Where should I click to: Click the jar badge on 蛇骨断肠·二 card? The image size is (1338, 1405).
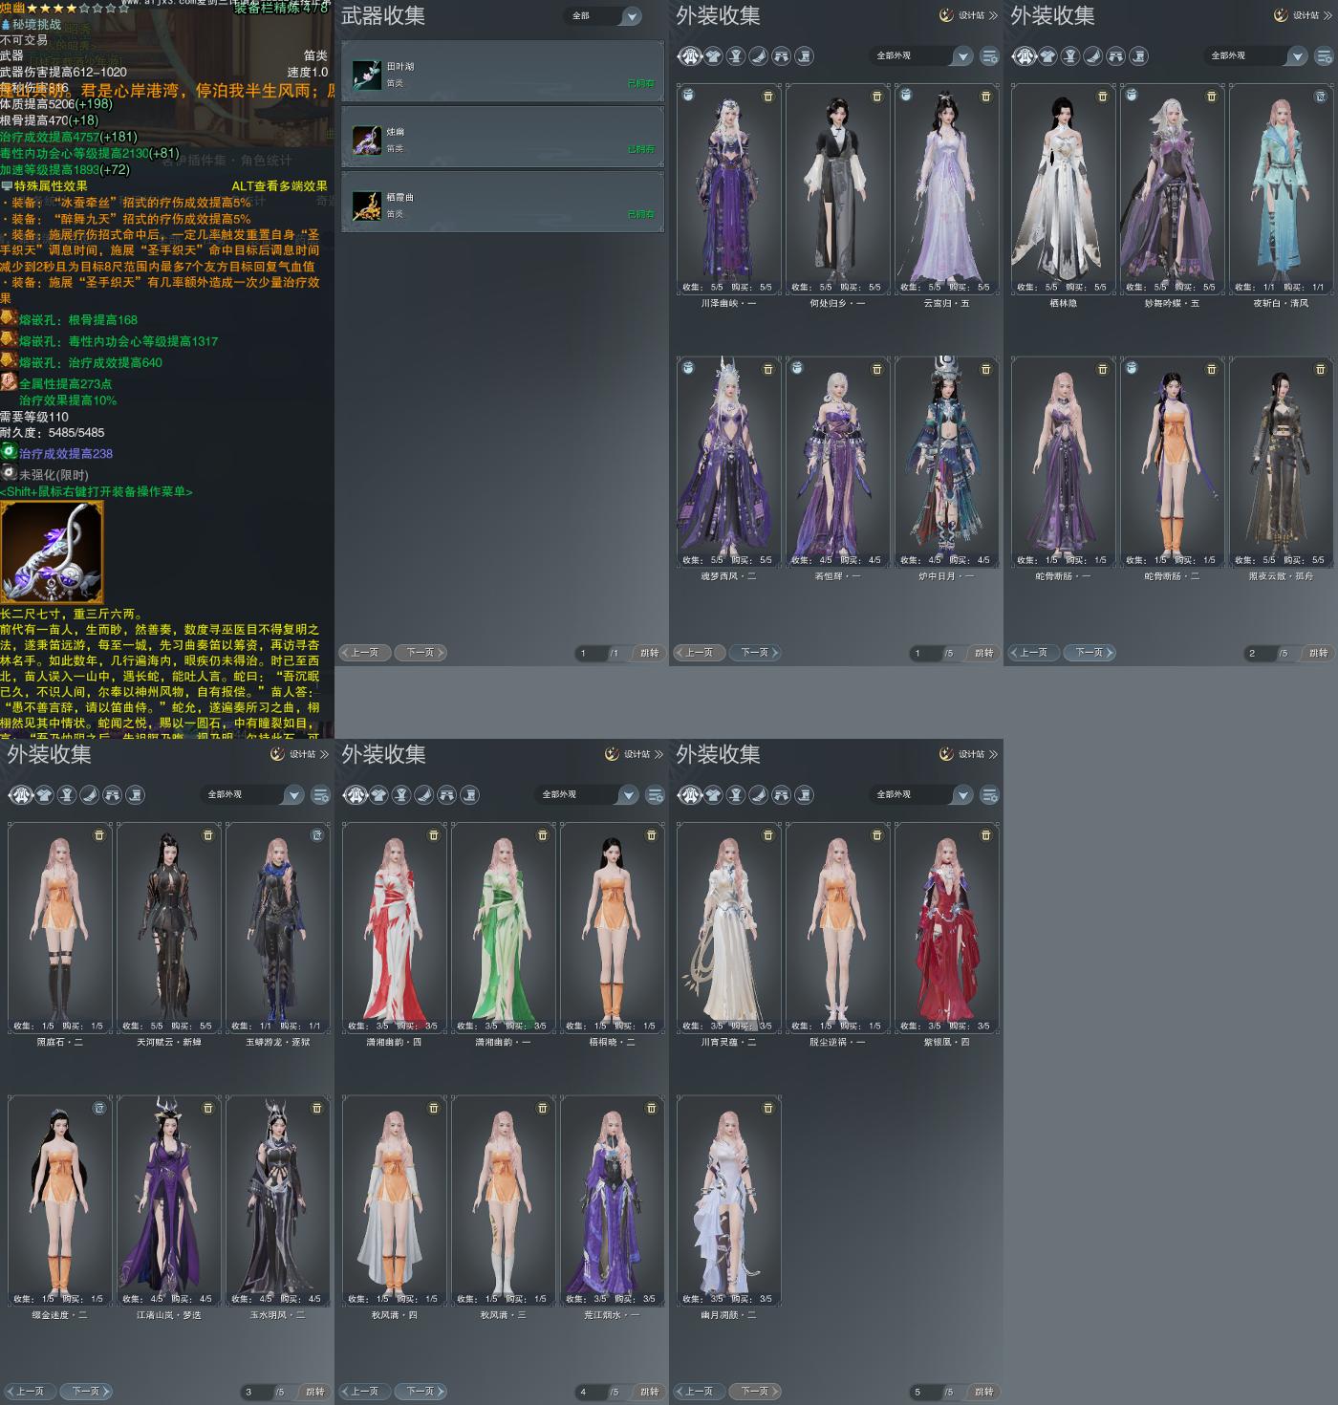point(1132,368)
